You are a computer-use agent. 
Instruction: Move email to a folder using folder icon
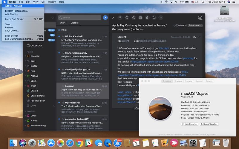[x=154, y=18]
